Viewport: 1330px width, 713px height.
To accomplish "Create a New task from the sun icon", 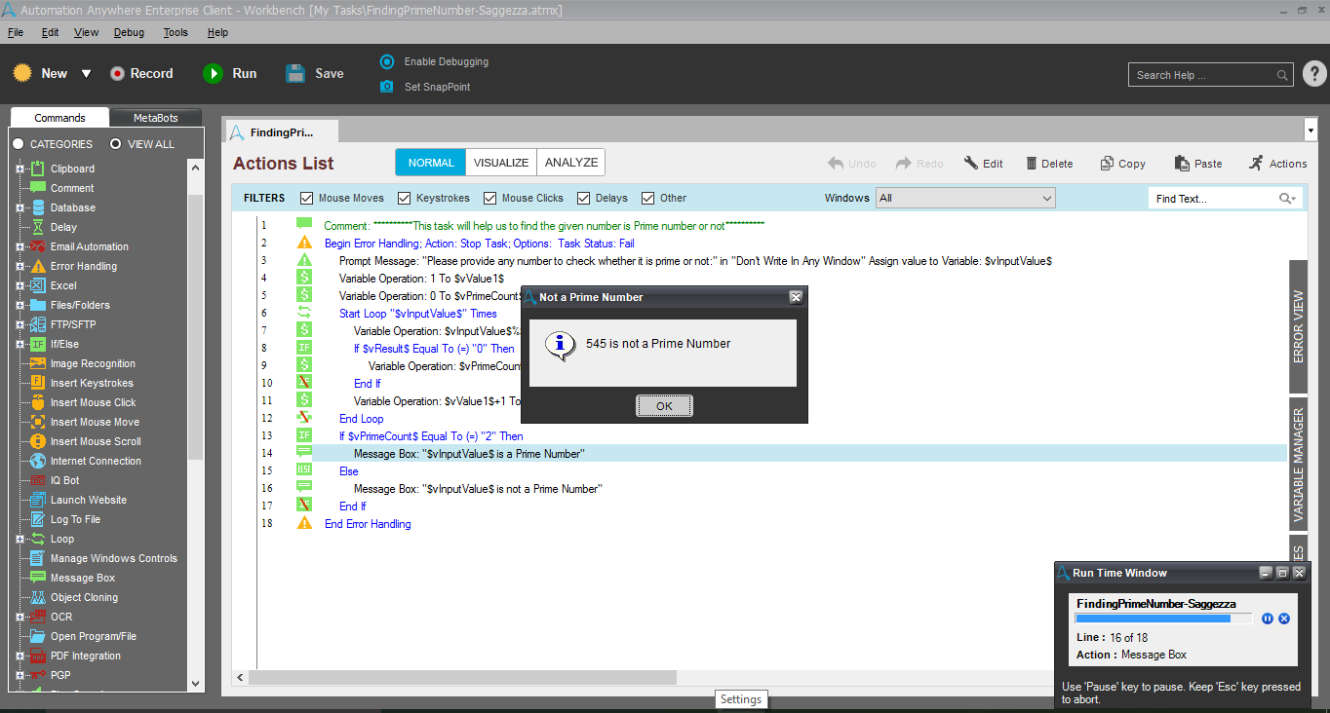I will (22, 73).
